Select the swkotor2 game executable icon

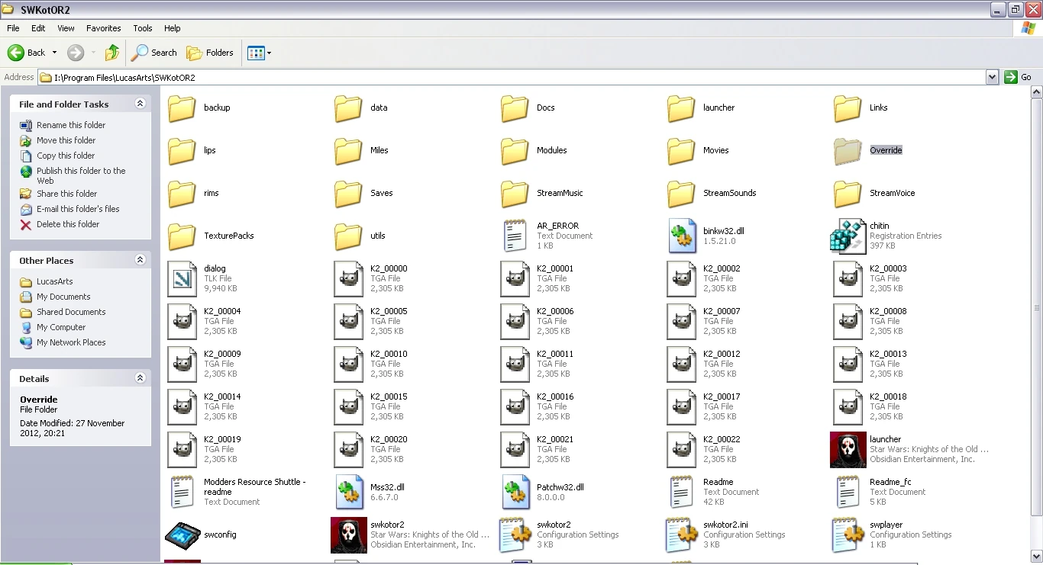click(348, 535)
